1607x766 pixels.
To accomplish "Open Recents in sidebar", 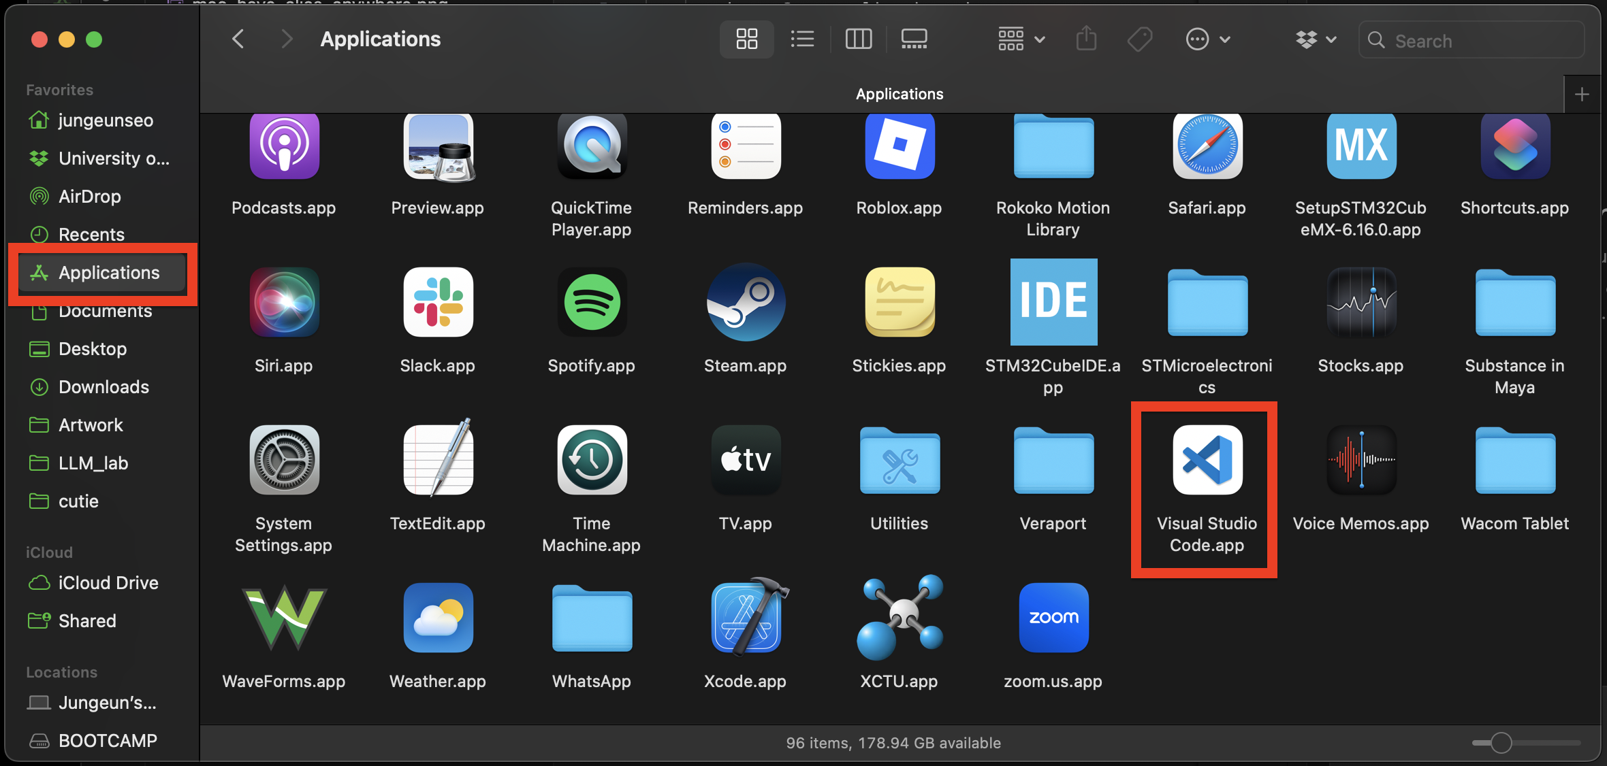I will 102,234.
